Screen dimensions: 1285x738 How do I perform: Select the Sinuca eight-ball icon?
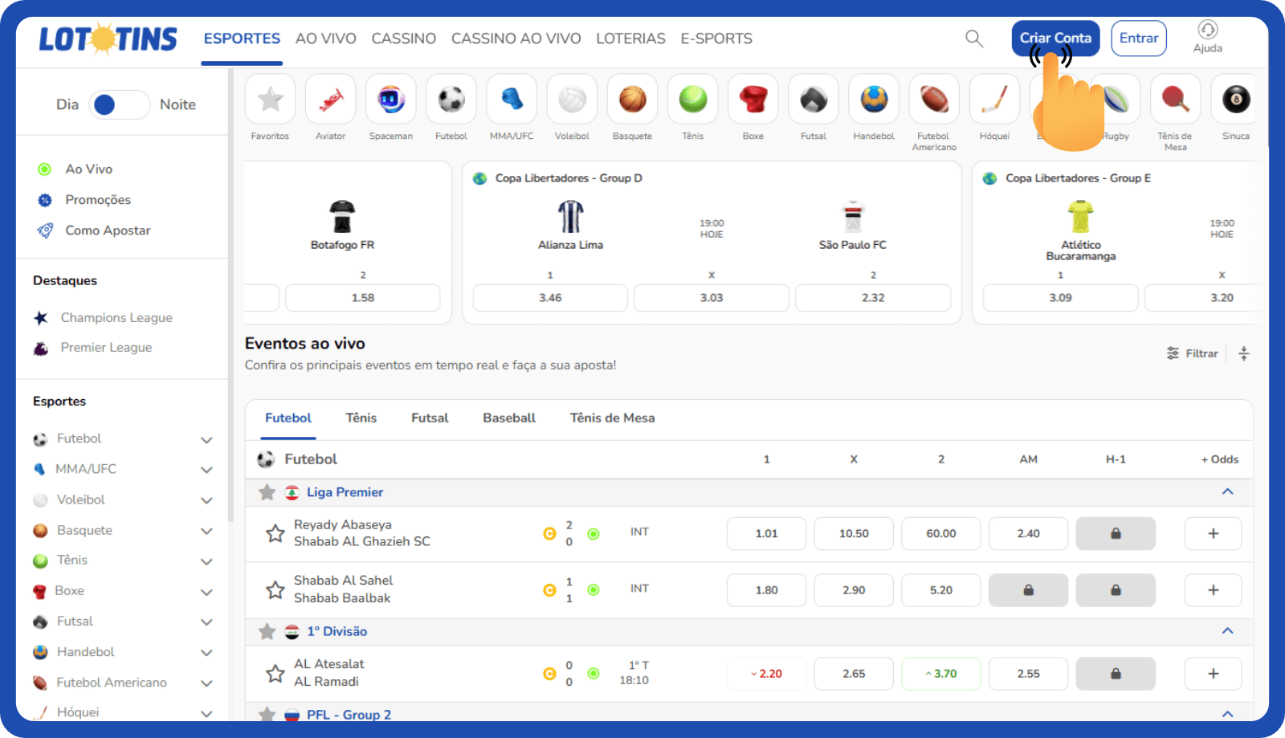click(x=1236, y=100)
